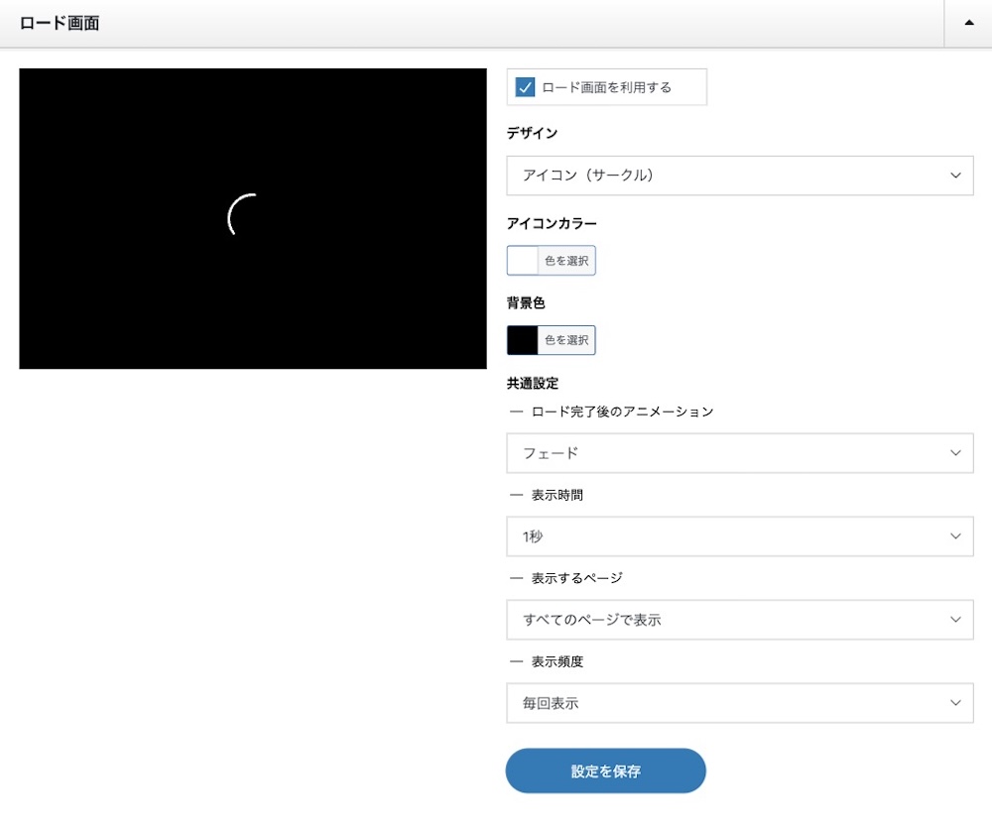
Task: Click 色を選択 button for アイコンカラー
Action: (566, 261)
